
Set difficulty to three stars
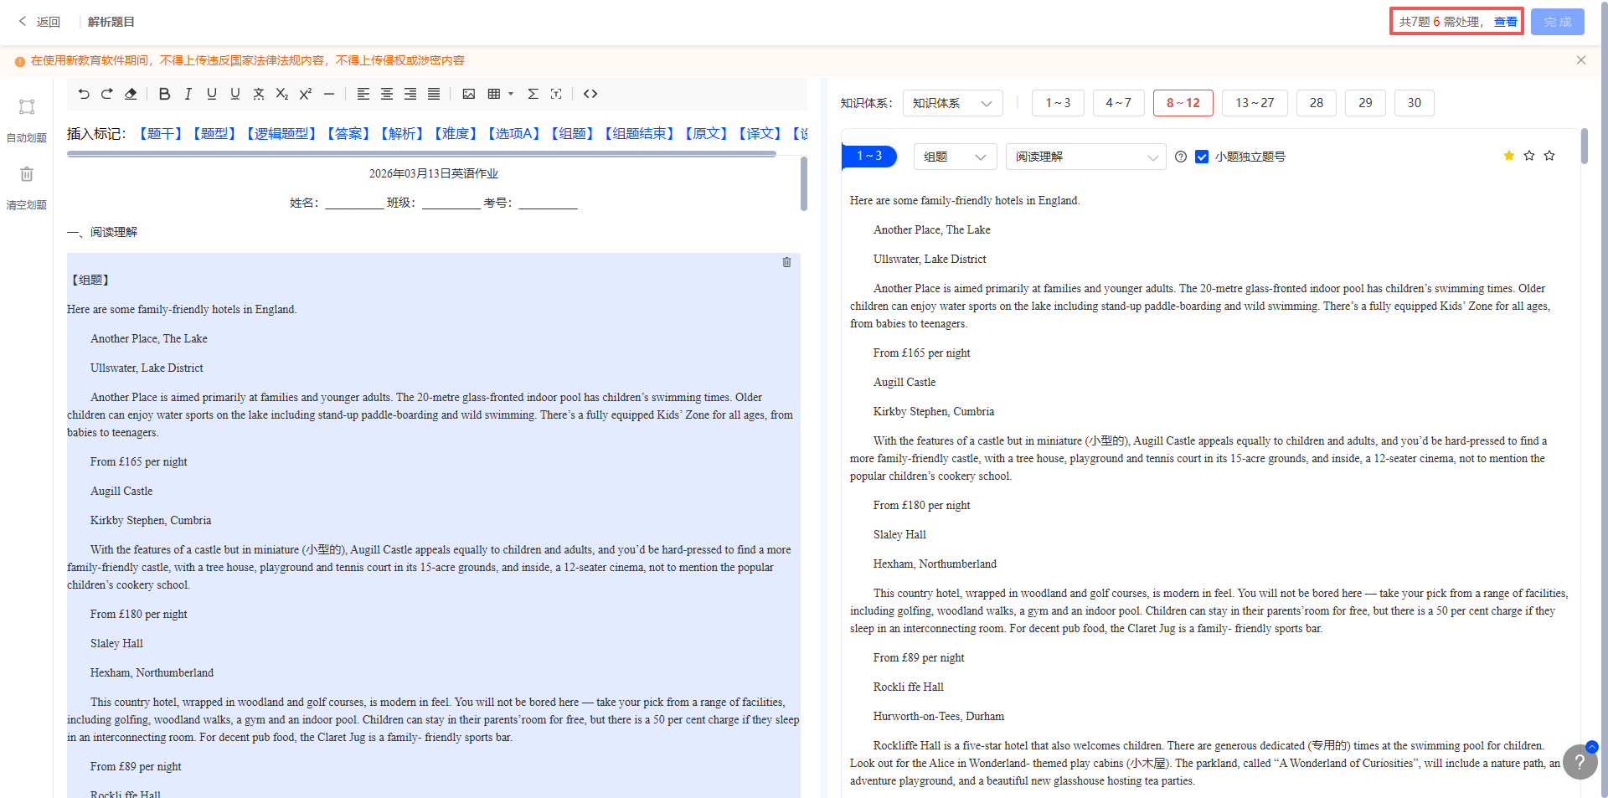coord(1549,156)
